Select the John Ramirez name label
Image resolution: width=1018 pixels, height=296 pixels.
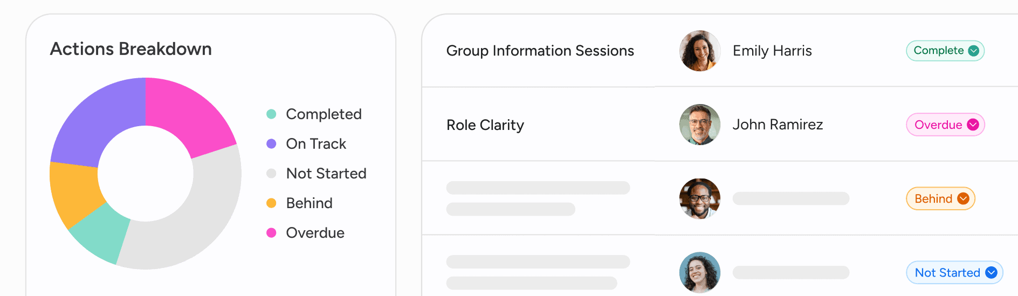click(x=778, y=125)
